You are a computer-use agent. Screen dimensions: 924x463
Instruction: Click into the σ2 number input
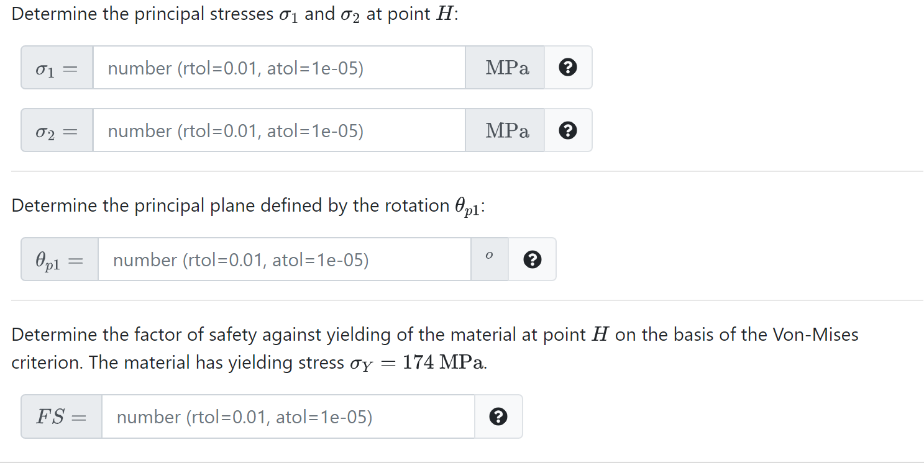278,131
